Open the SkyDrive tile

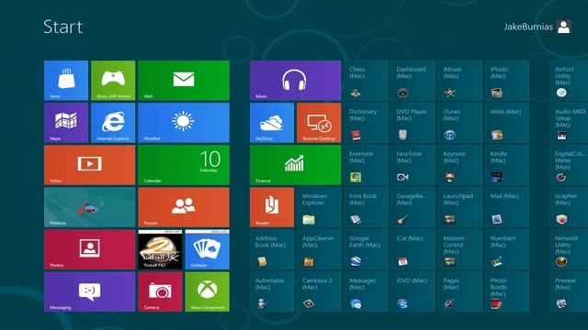coord(272,123)
